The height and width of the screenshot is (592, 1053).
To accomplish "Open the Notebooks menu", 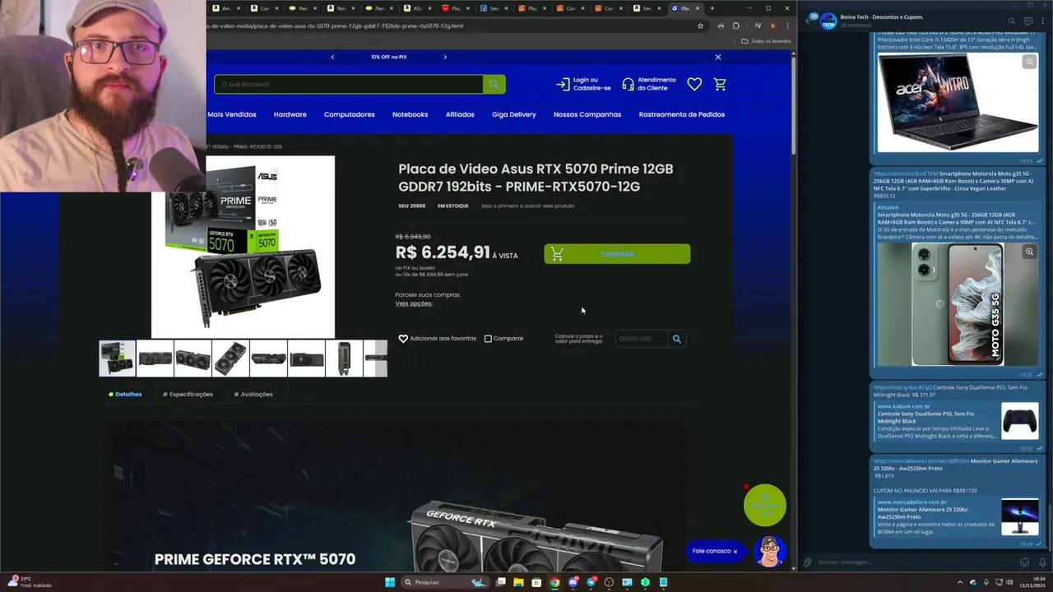I will pos(410,114).
